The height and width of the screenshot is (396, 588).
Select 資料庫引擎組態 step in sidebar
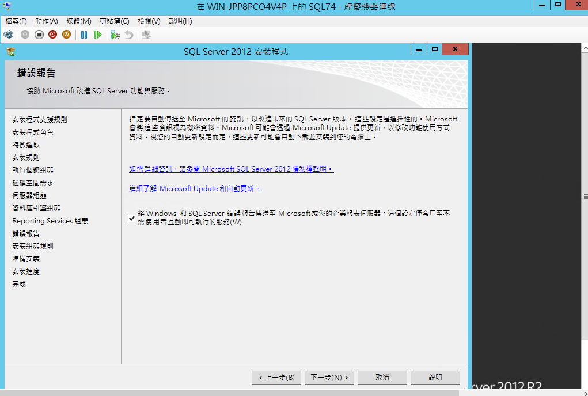[x=36, y=208]
